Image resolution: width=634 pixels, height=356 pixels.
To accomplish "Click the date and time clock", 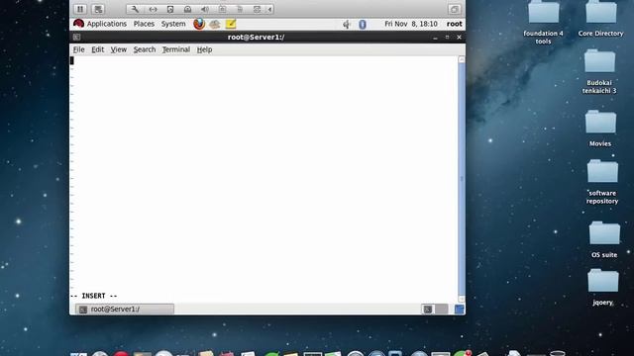I will (x=411, y=24).
